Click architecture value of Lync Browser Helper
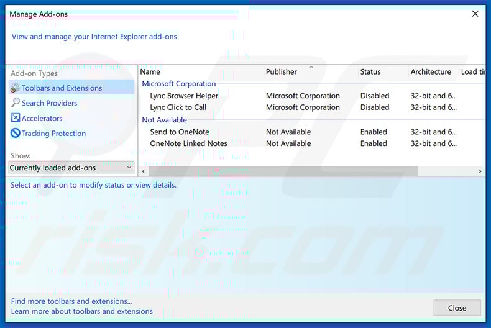The width and height of the screenshot is (491, 328). click(x=434, y=96)
